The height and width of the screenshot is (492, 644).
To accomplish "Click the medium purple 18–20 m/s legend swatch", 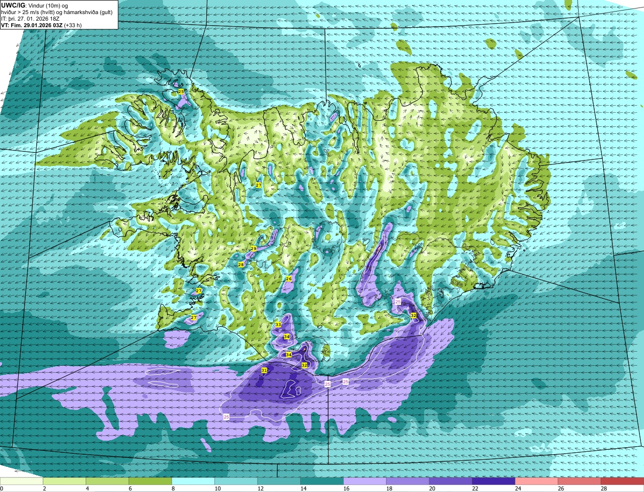I will pos(408,481).
